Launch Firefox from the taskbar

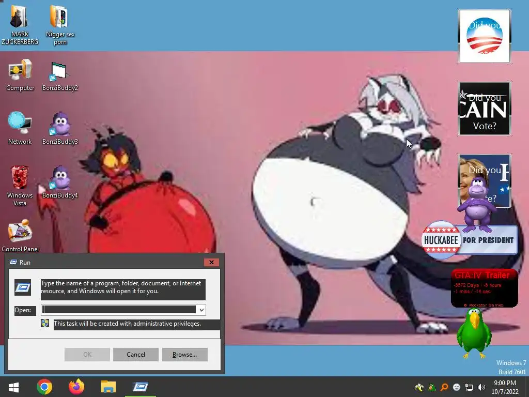76,387
